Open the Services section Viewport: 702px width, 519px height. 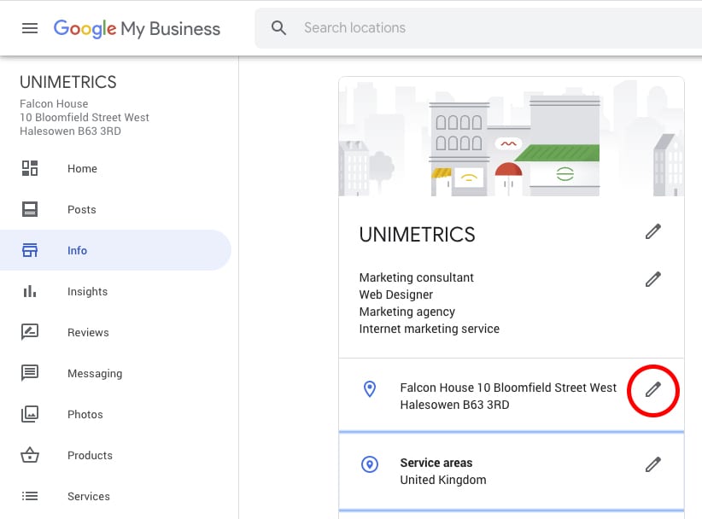(x=89, y=496)
